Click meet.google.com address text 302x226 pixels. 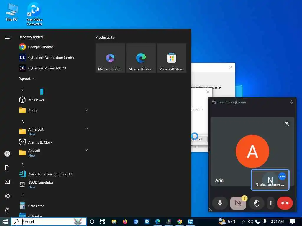[x=232, y=102]
